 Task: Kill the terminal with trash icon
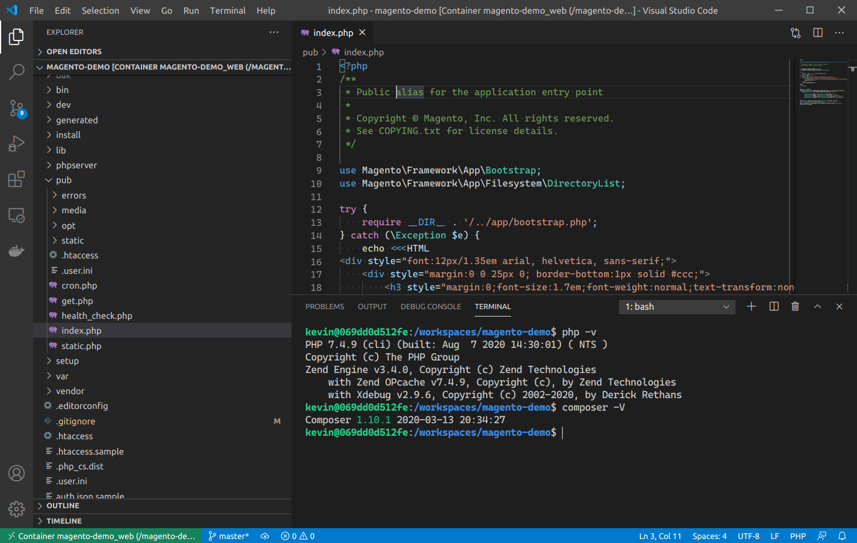tap(795, 307)
